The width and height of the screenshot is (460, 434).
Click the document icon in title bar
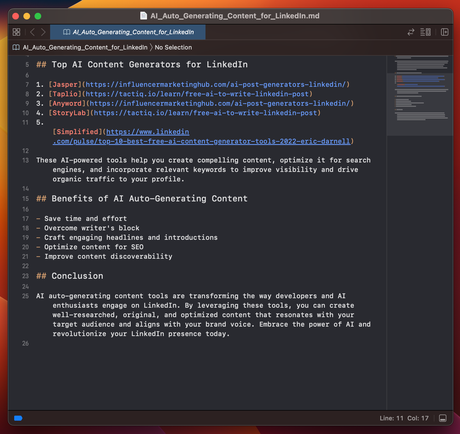(x=144, y=16)
